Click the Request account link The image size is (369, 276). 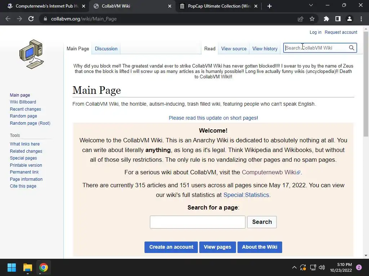coord(341,32)
